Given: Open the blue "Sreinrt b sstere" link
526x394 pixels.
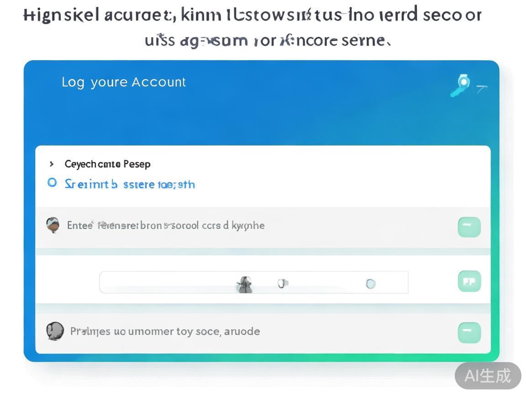Looking at the screenshot, I should click(x=130, y=184).
